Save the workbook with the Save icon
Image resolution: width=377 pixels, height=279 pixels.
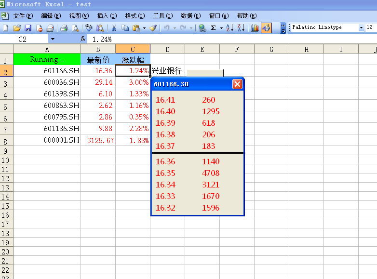27,28
